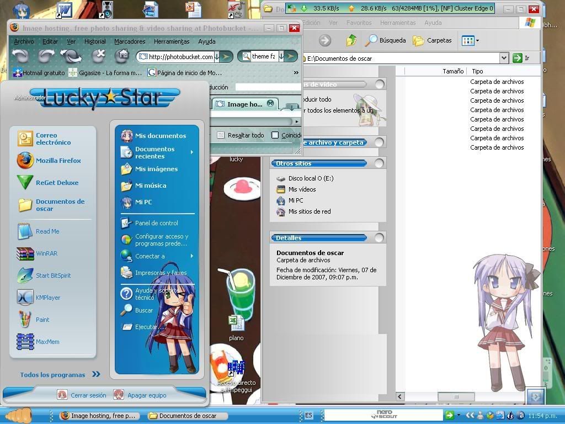Screen dimensions: 565x424
Task: Open Correo electrónico in Start menu
Action: (44, 139)
